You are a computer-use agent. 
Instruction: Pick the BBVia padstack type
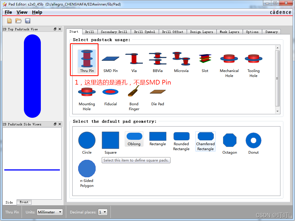tap(158, 62)
